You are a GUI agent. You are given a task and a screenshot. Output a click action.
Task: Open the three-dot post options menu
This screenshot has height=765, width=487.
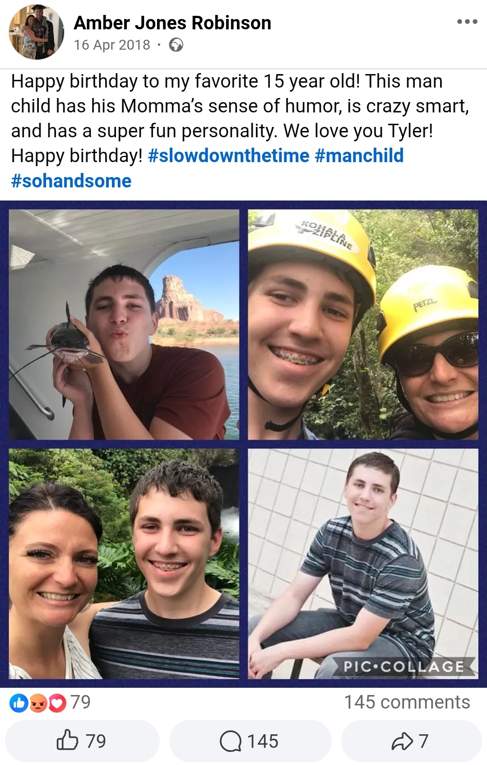(x=467, y=22)
